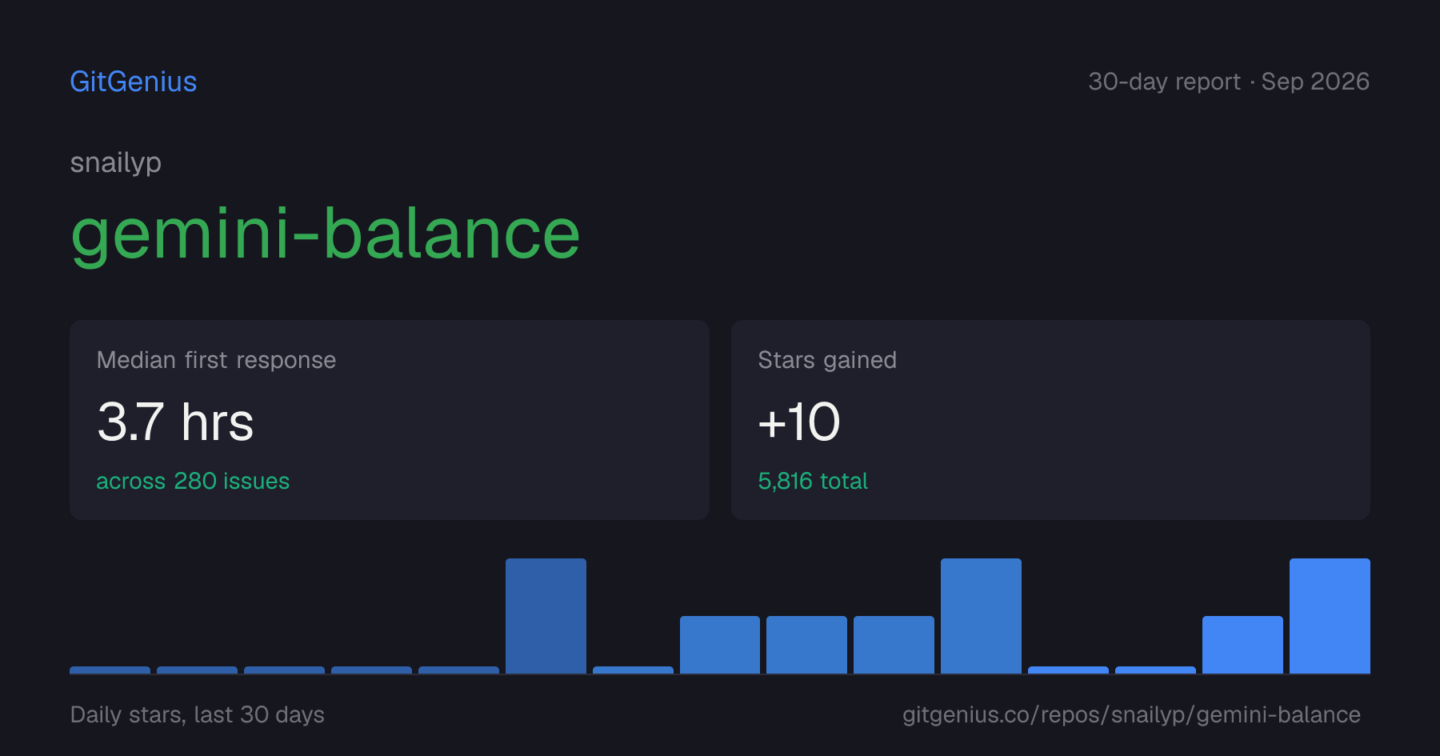The width and height of the screenshot is (1440, 756).
Task: Open the Median first response card
Action: point(390,420)
